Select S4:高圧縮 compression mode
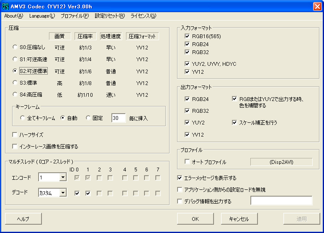This screenshot has height=233, width=324. pyautogui.click(x=15, y=95)
